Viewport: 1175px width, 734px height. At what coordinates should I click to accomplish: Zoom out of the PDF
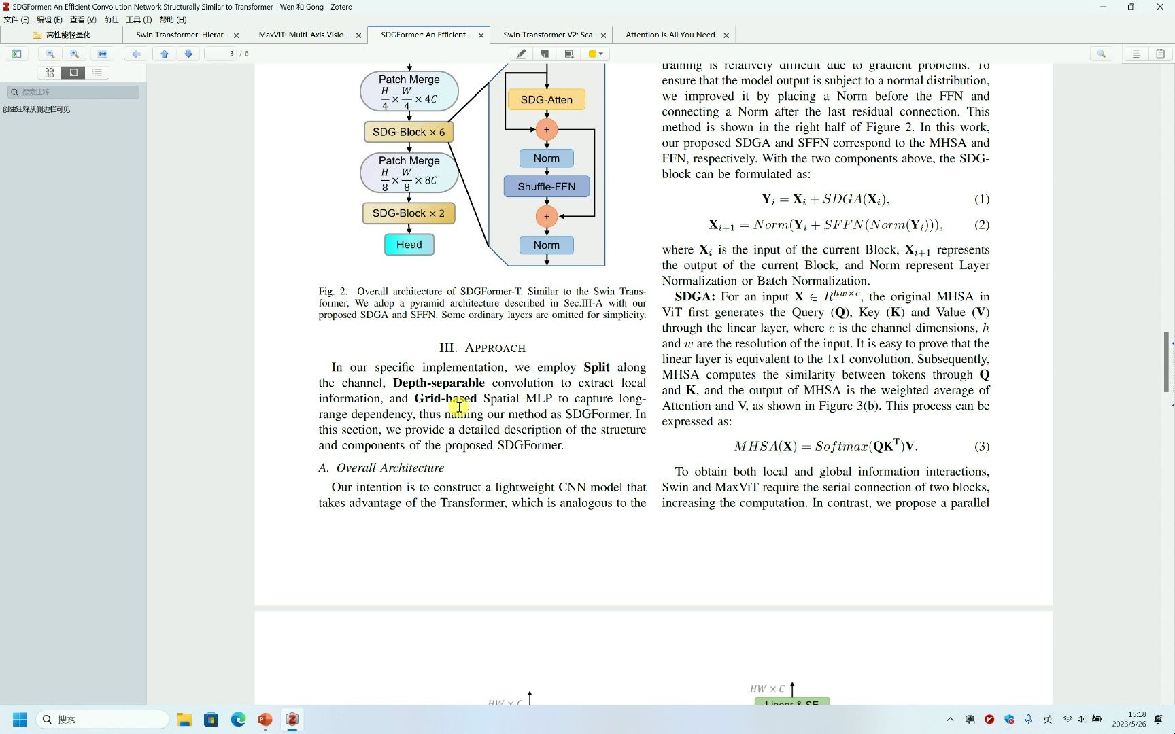(x=50, y=54)
